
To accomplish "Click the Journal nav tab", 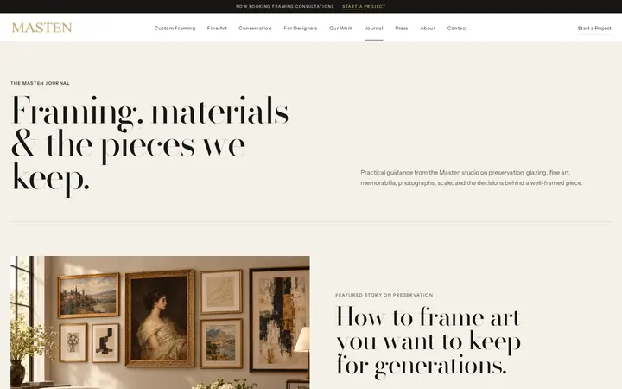I will pos(374,29).
